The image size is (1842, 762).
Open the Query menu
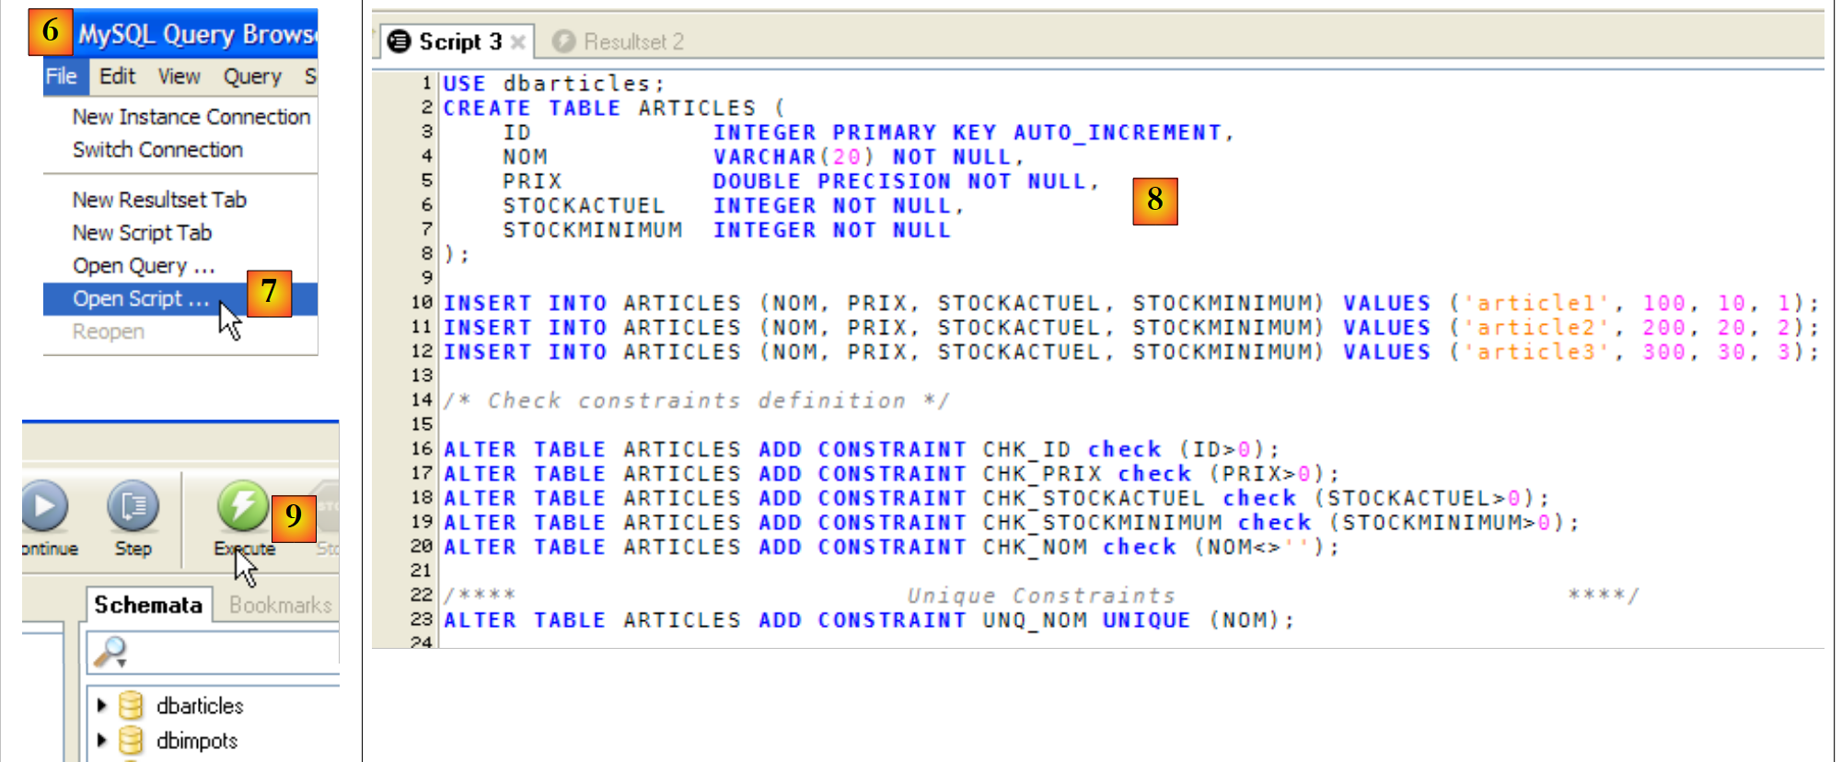pyautogui.click(x=252, y=76)
